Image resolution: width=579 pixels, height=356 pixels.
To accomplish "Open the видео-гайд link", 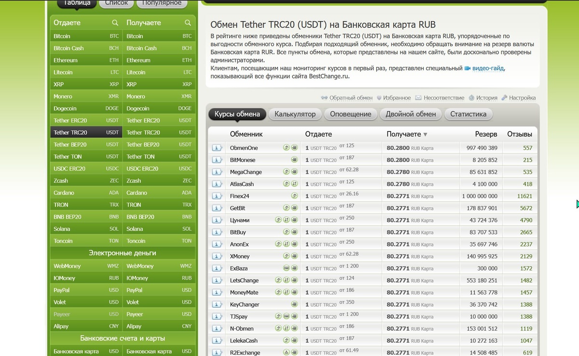I will (488, 68).
